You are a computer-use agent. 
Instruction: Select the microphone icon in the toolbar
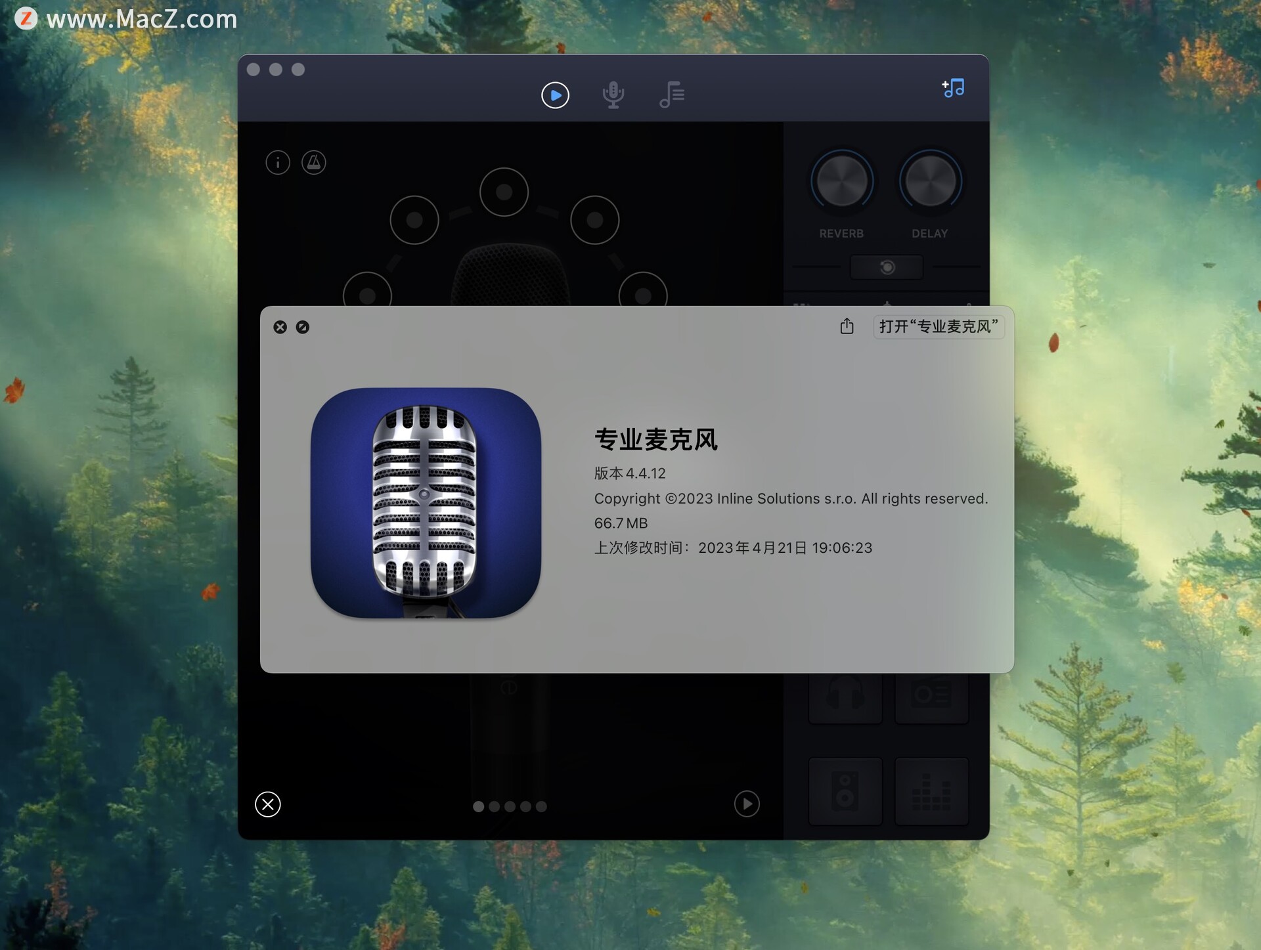613,93
